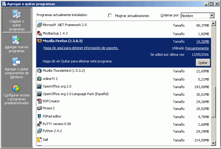The height and width of the screenshot is (149, 221).
Task: Select the MozBackup 1.4.3 icon
Action: point(39,33)
